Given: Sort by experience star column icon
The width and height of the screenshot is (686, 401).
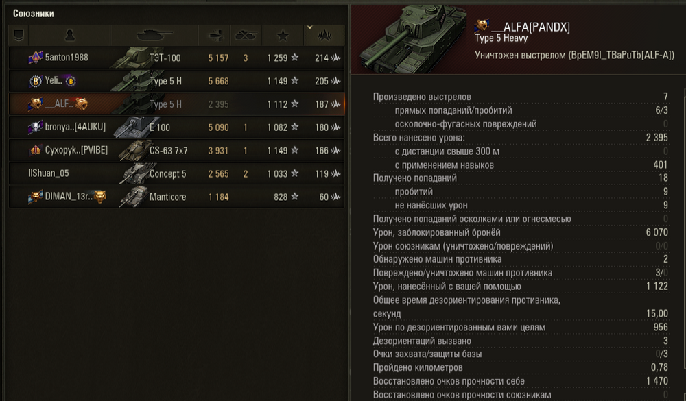Looking at the screenshot, I should tap(283, 36).
